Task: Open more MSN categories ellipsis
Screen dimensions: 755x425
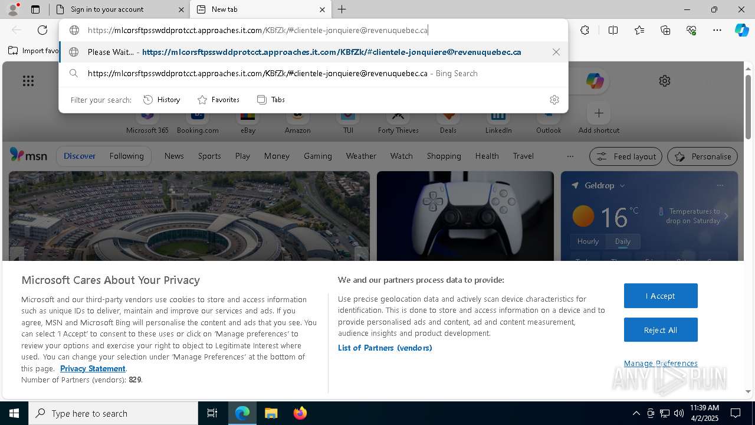Action: coord(570,156)
